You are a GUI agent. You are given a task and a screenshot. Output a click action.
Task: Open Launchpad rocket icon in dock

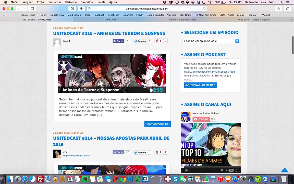17,179
